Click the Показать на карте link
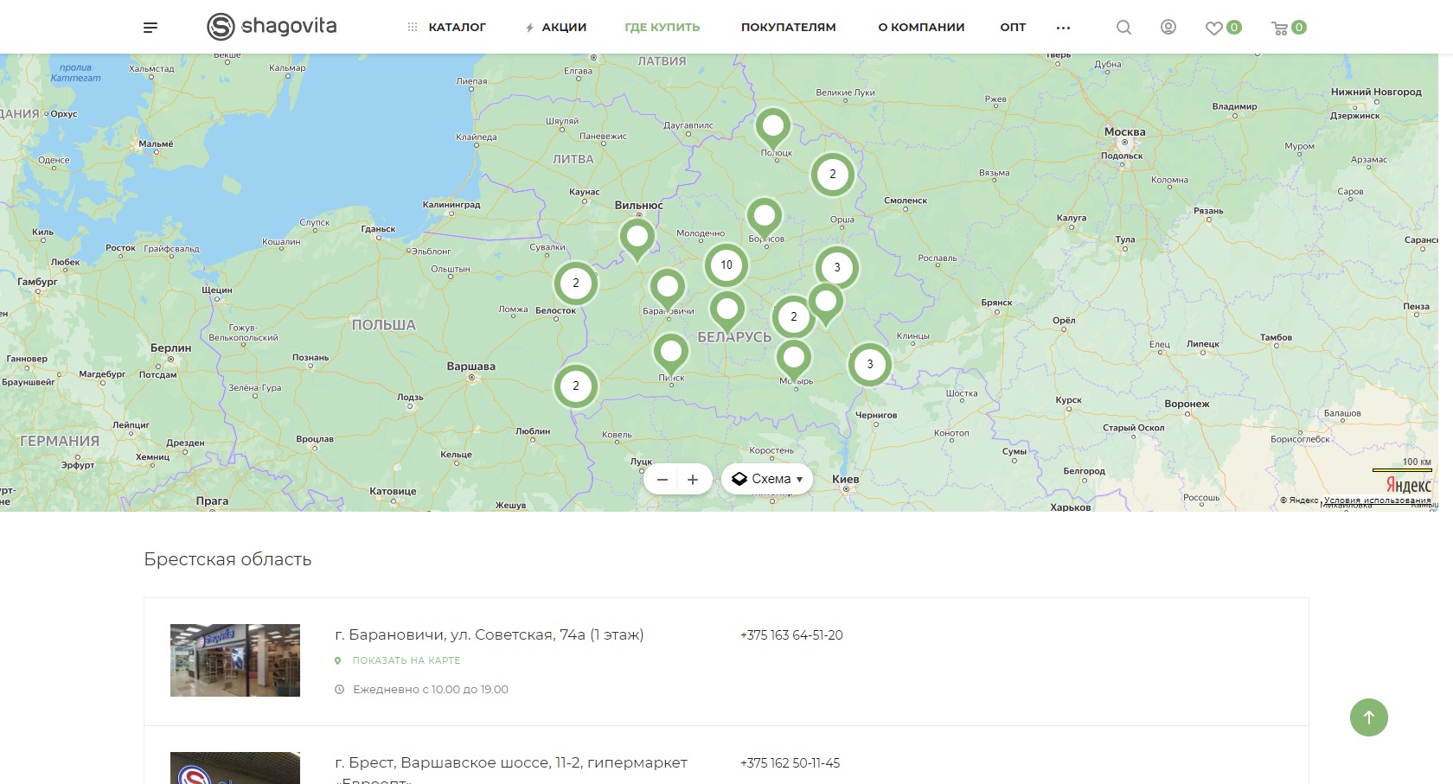This screenshot has width=1453, height=784. pos(406,660)
